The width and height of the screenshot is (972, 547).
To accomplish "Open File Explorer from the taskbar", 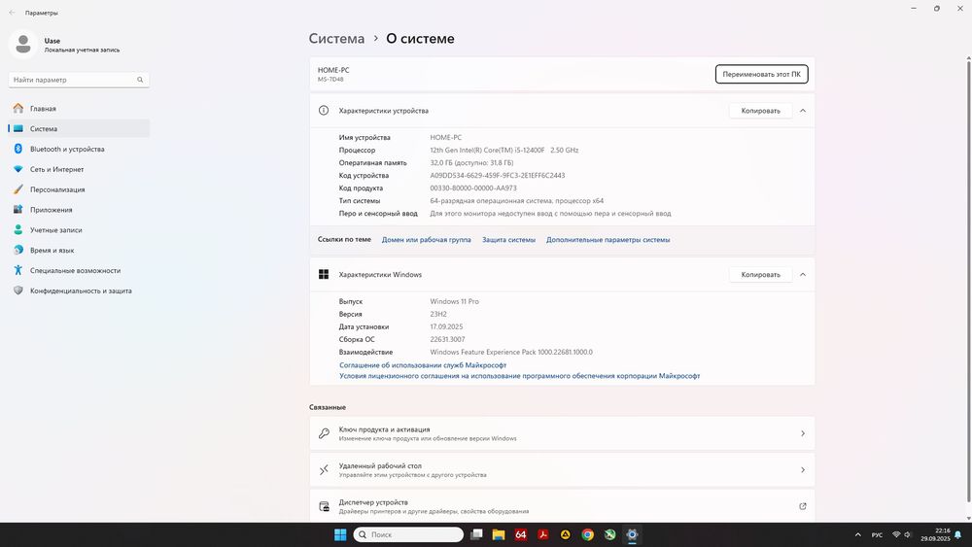I will pos(499,534).
